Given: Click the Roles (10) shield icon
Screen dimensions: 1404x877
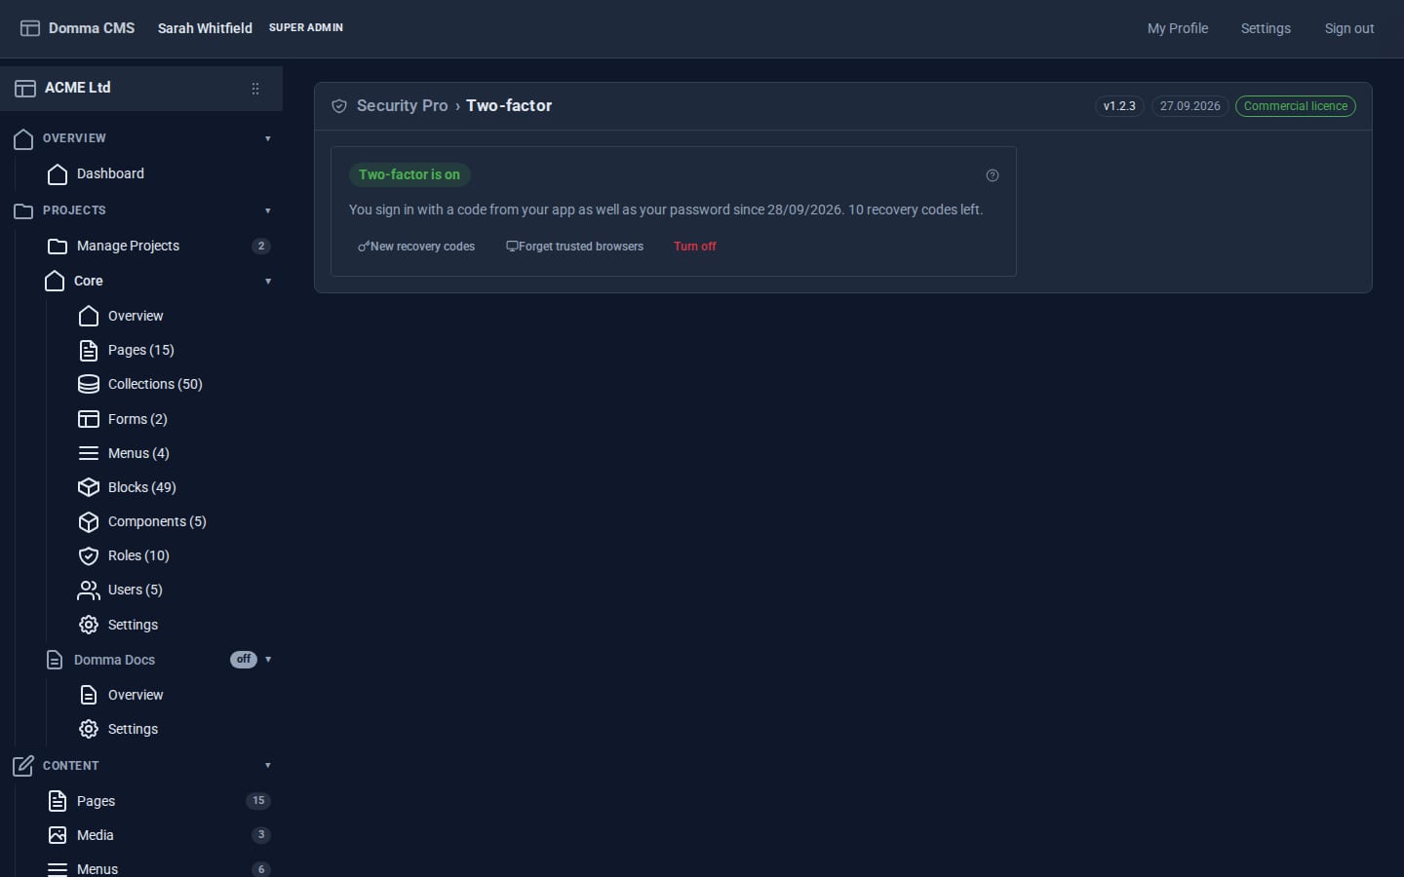Looking at the screenshot, I should (89, 555).
